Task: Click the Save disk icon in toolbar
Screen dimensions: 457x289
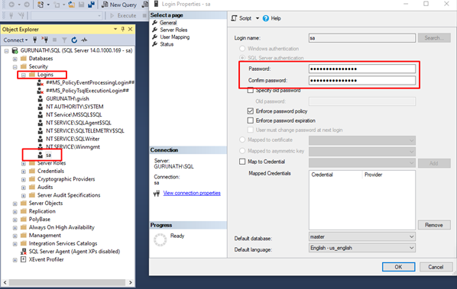Action: [81, 5]
